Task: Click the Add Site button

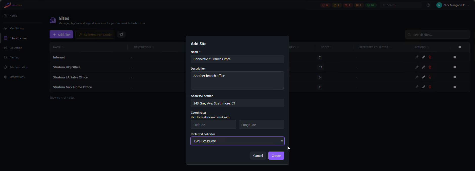Action: 61,34
